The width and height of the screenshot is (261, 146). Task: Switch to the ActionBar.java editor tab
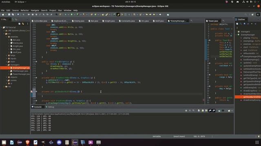click(40, 21)
